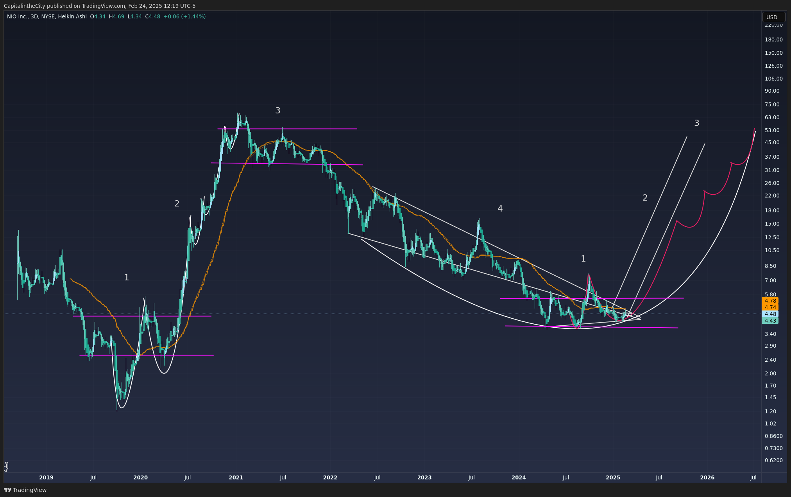791x497 pixels.
Task: Click wave label 2 beside the 2020 rally
Action: click(x=177, y=204)
